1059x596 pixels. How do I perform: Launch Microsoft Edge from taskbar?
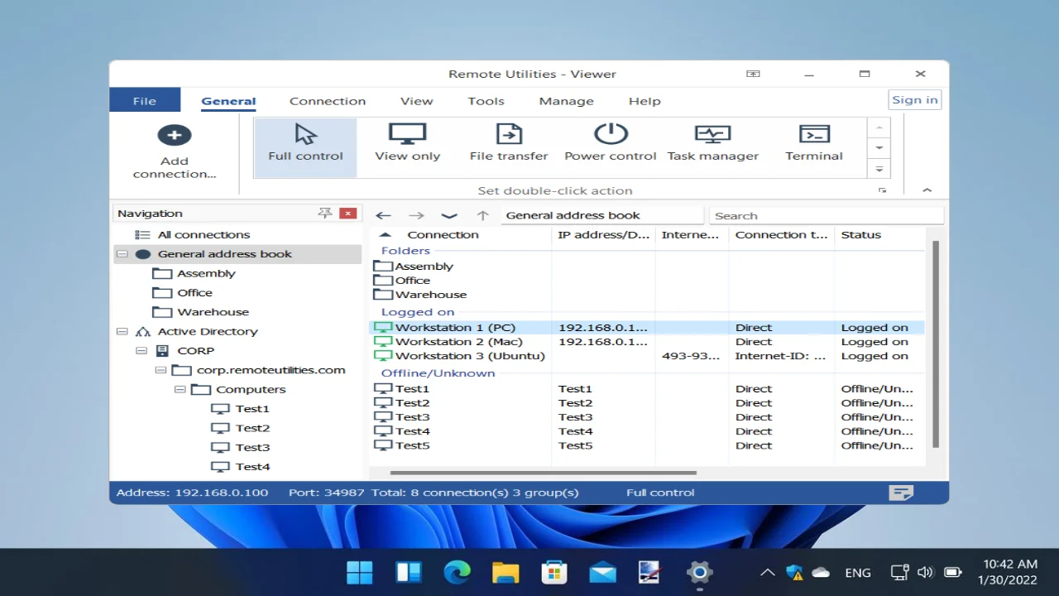pyautogui.click(x=457, y=572)
